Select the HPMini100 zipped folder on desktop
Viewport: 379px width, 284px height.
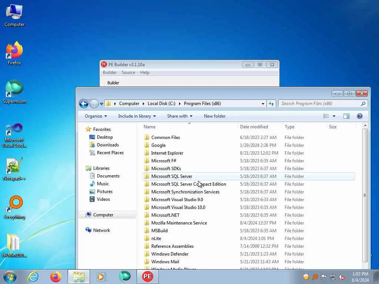(x=14, y=246)
